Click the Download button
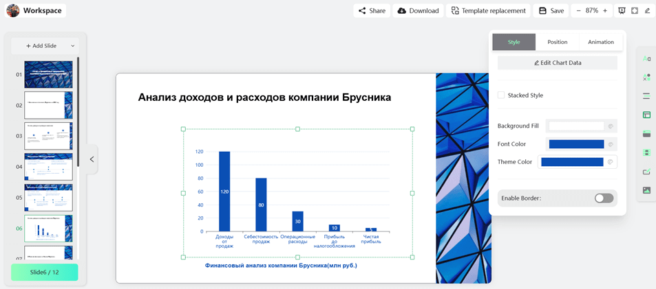 tap(418, 11)
